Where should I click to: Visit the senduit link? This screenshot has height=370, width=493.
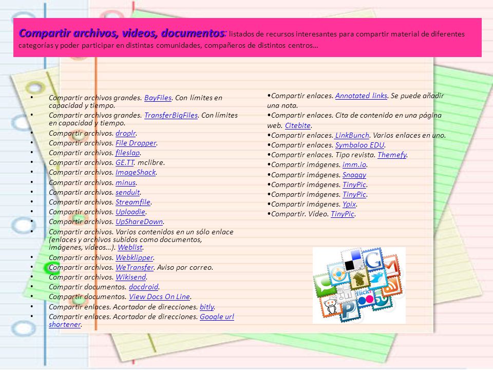click(128, 192)
